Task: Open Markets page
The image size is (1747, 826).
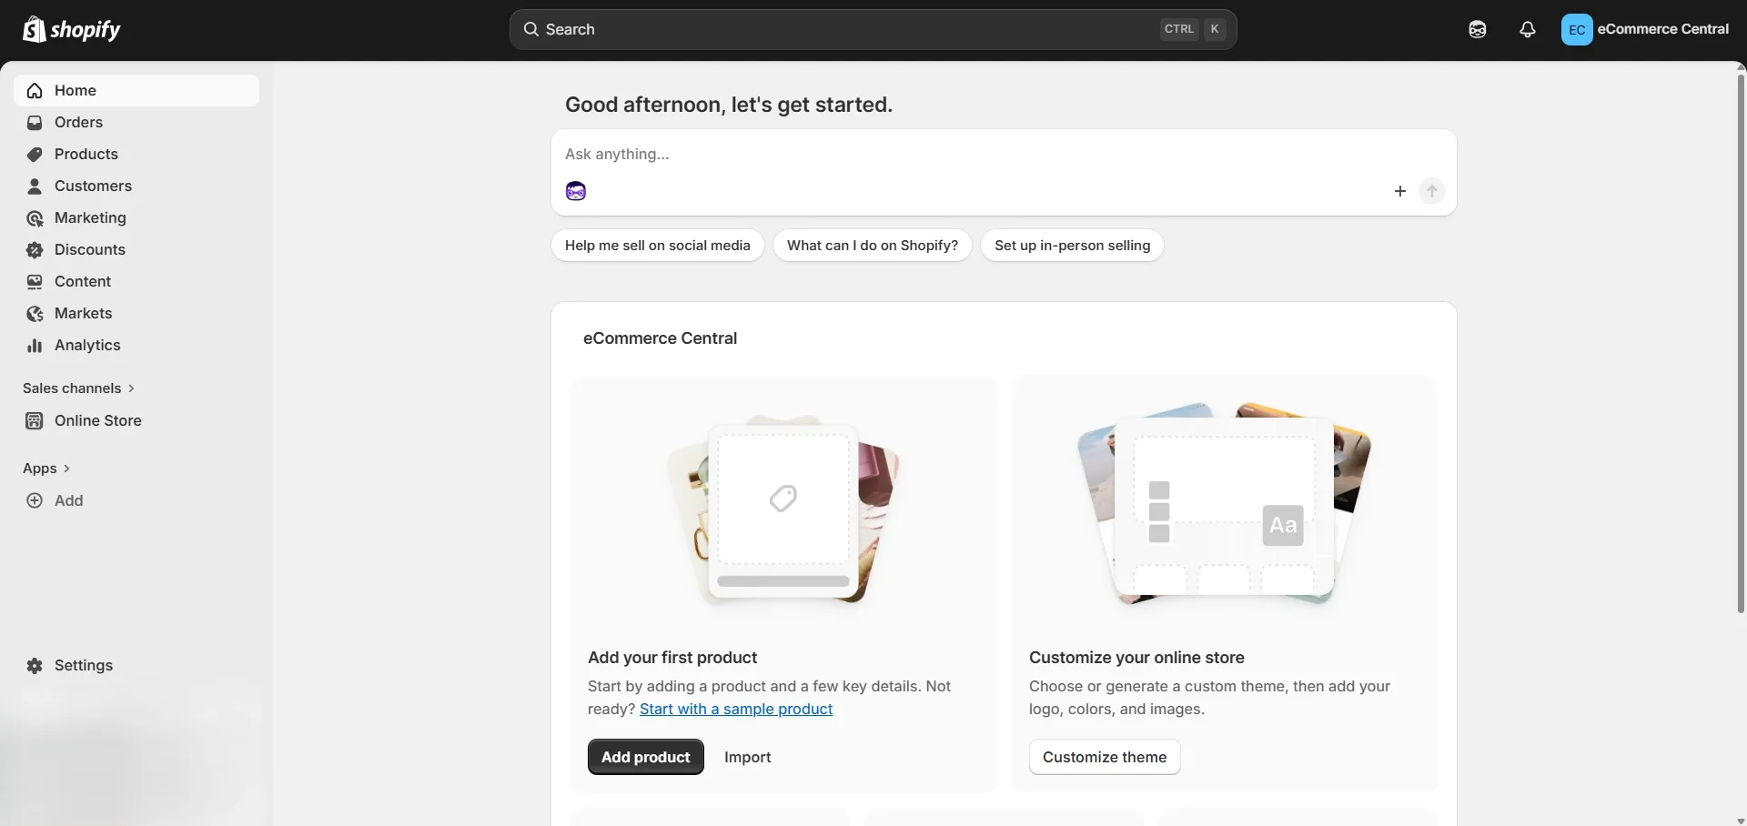Action: (x=136, y=314)
